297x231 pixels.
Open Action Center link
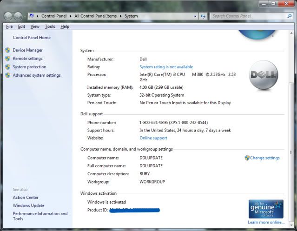coord(26,198)
